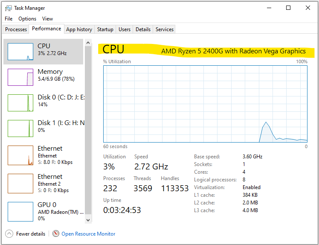Switch to the Details tab
The width and height of the screenshot is (319, 245).
click(x=143, y=29)
